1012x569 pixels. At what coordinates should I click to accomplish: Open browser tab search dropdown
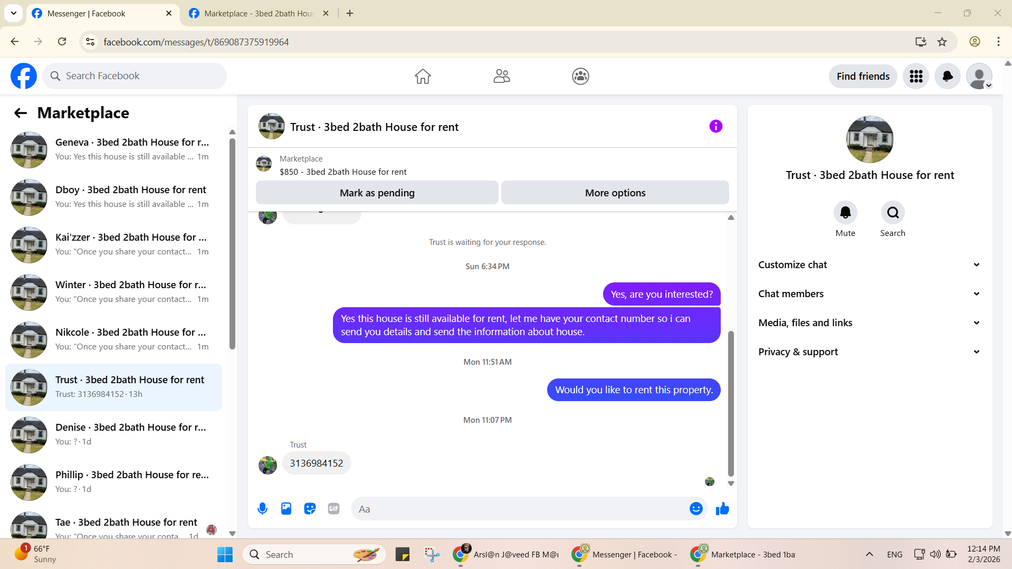click(x=14, y=13)
